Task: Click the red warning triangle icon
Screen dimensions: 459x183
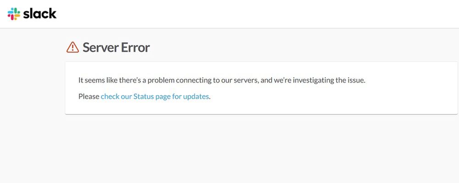Action: pyautogui.click(x=73, y=47)
